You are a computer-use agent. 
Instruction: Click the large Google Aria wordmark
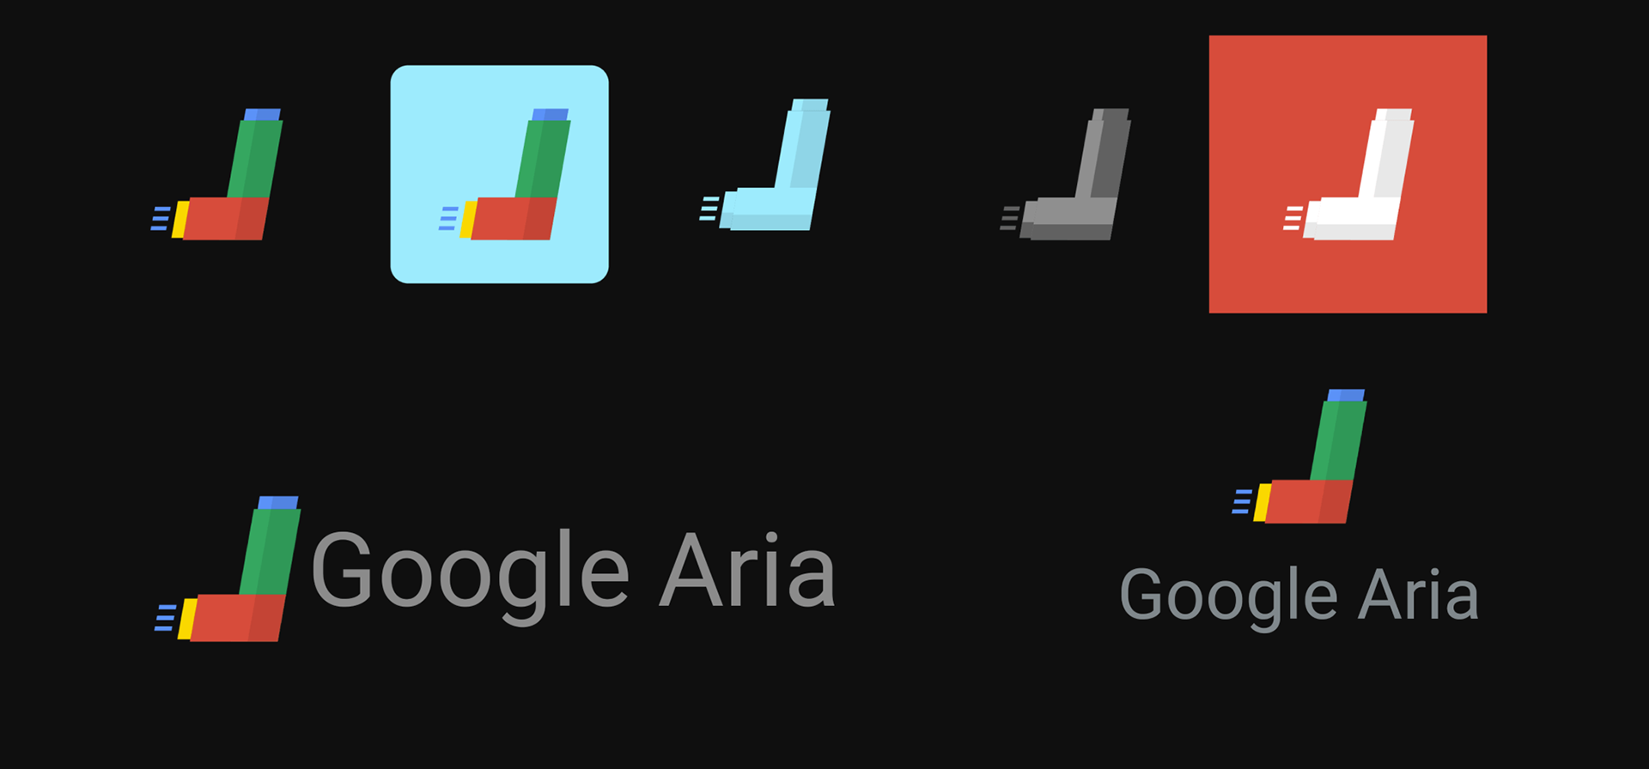[573, 571]
